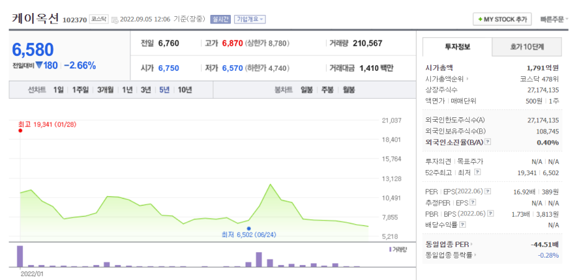The image size is (581, 280).
Task: Switch to the 투자정보 tab
Action: (x=457, y=47)
